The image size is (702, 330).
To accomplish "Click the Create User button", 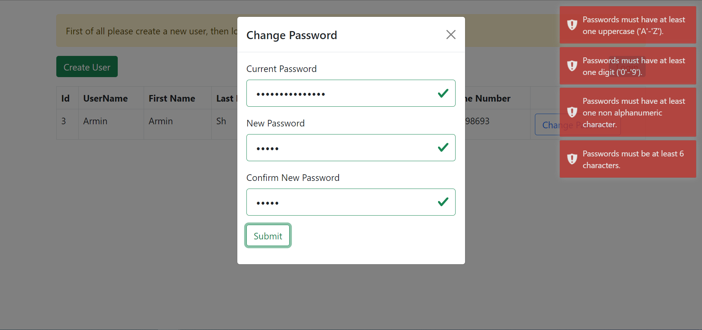I will [87, 67].
